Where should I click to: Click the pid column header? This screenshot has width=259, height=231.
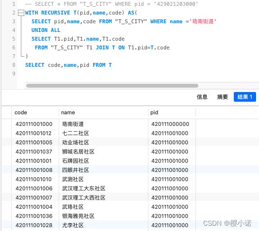coord(154,112)
